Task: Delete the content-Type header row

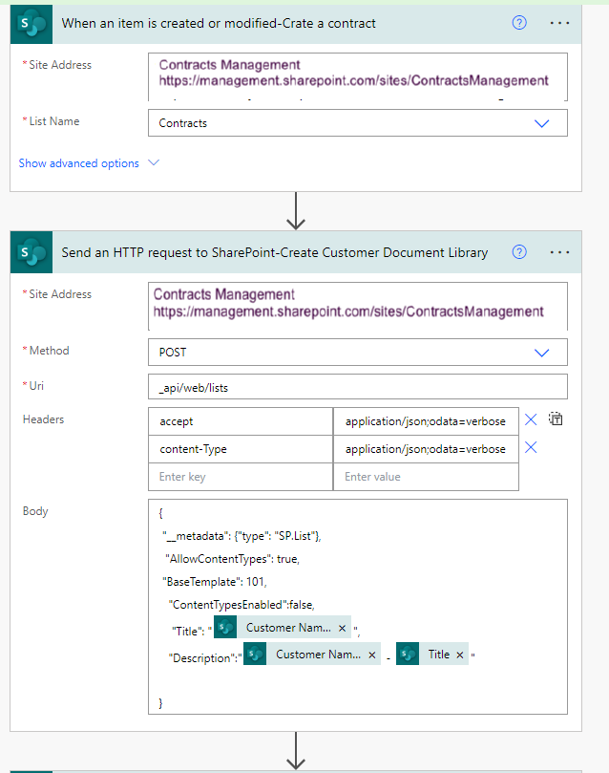Action: tap(532, 447)
